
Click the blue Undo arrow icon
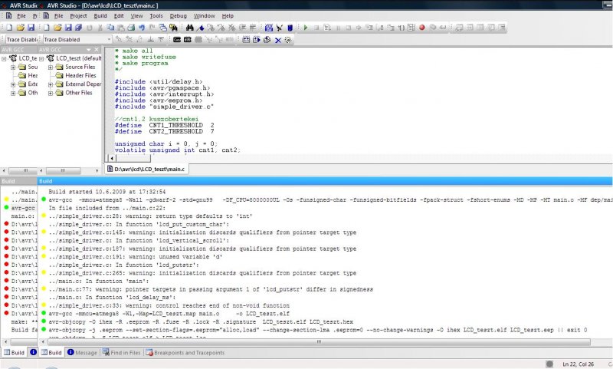[142, 28]
